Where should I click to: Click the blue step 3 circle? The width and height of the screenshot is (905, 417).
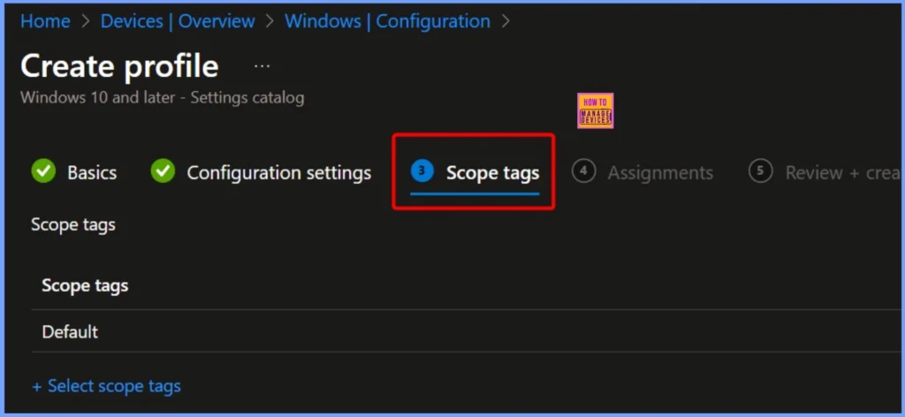coord(422,171)
